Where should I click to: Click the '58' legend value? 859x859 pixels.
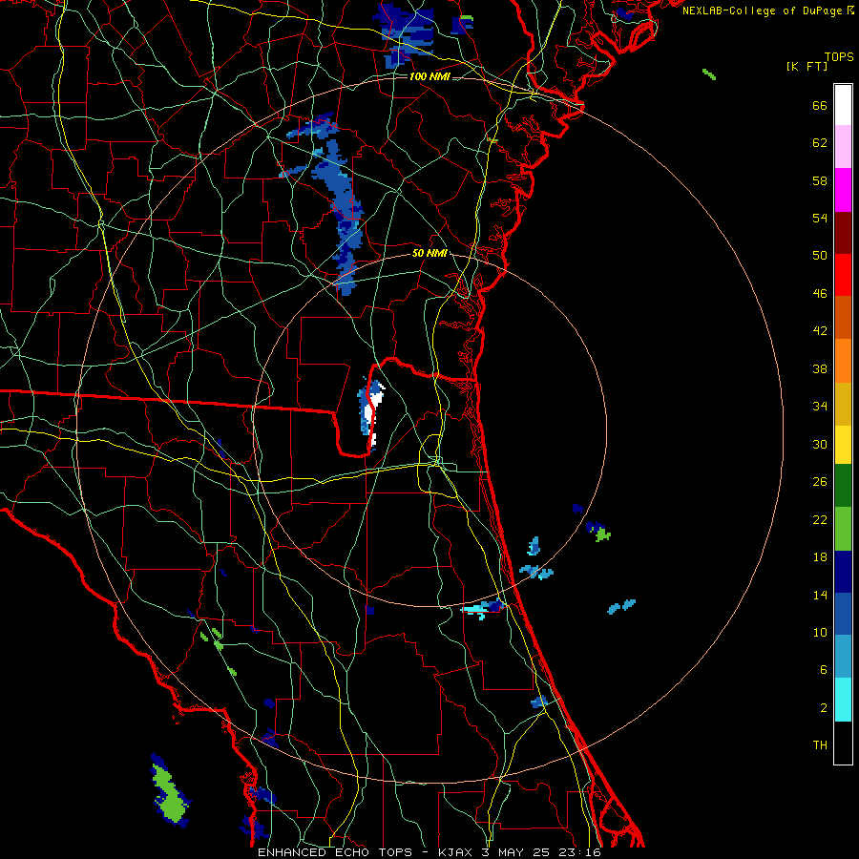820,180
